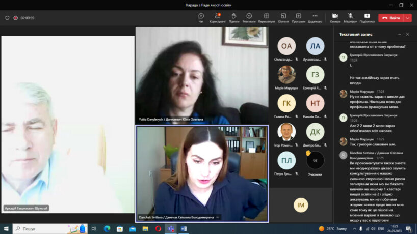
Task: Select the ОА participant avatar
Action: coord(286,46)
